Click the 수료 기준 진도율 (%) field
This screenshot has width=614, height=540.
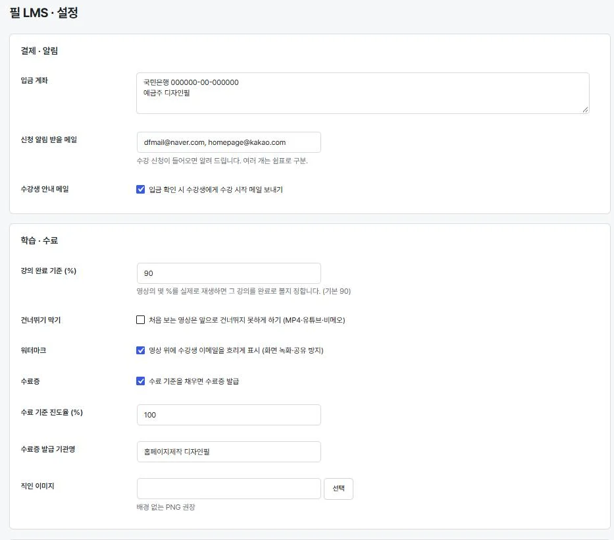[x=228, y=415]
